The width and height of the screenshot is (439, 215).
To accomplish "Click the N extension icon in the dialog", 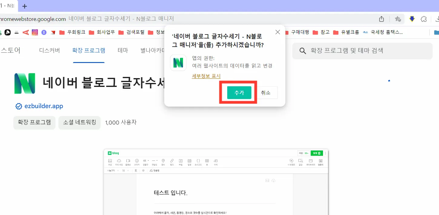I will coord(178,63).
